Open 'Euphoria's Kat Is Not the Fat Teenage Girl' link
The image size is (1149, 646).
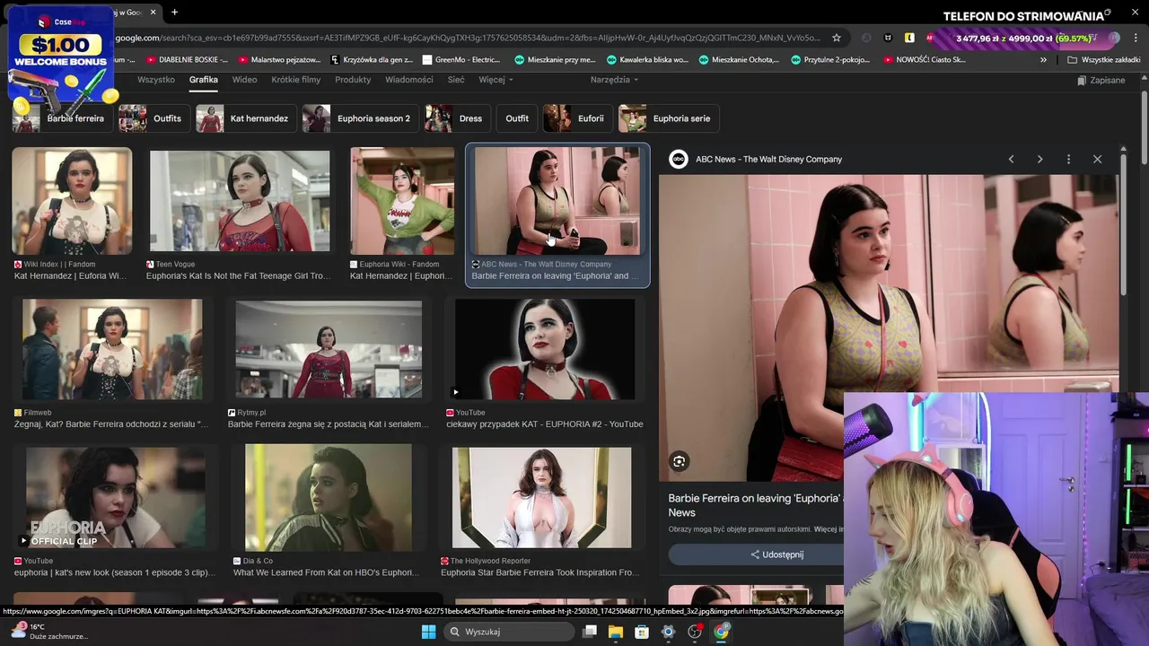pos(239,276)
